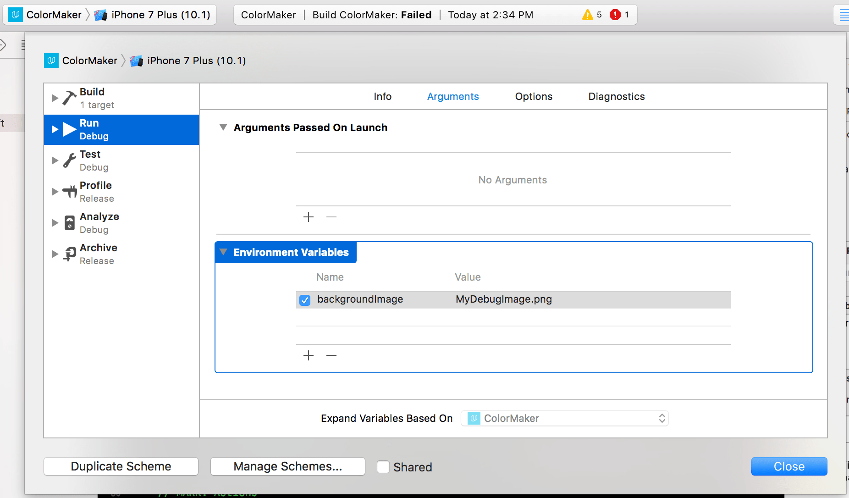Click the Duplicate Scheme button
Screen dimensions: 849x498
[121, 466]
